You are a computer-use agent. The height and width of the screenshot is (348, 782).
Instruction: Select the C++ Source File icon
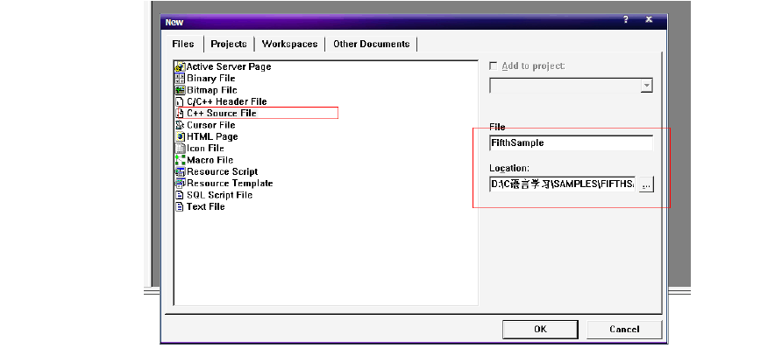180,114
